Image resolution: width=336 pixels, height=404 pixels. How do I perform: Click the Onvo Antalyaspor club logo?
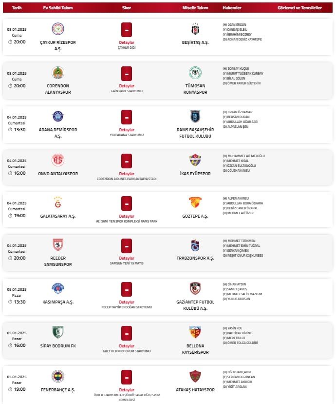pos(58,160)
